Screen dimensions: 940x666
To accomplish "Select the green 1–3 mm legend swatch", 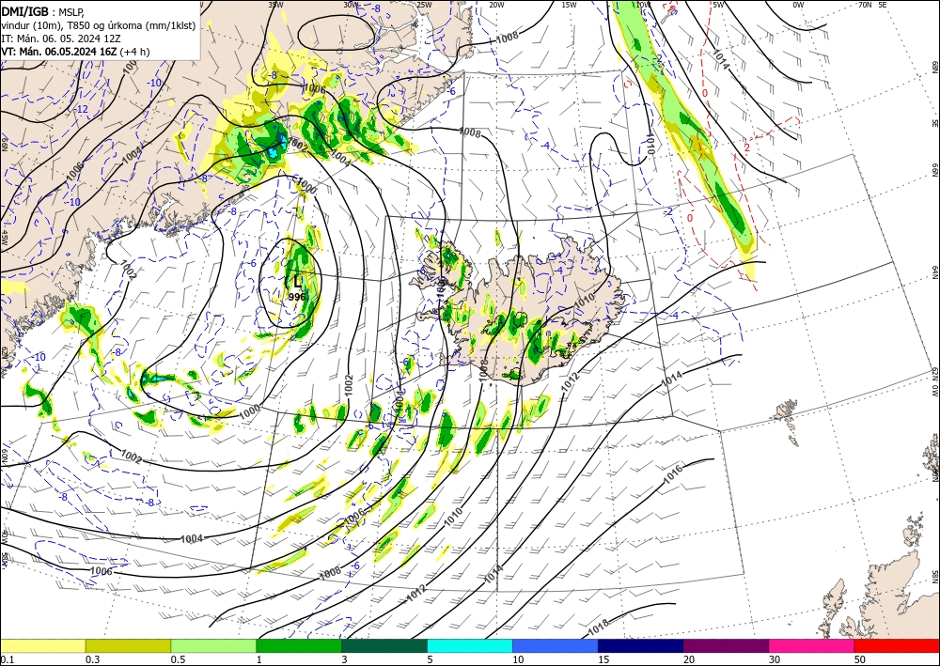I will pos(299,645).
